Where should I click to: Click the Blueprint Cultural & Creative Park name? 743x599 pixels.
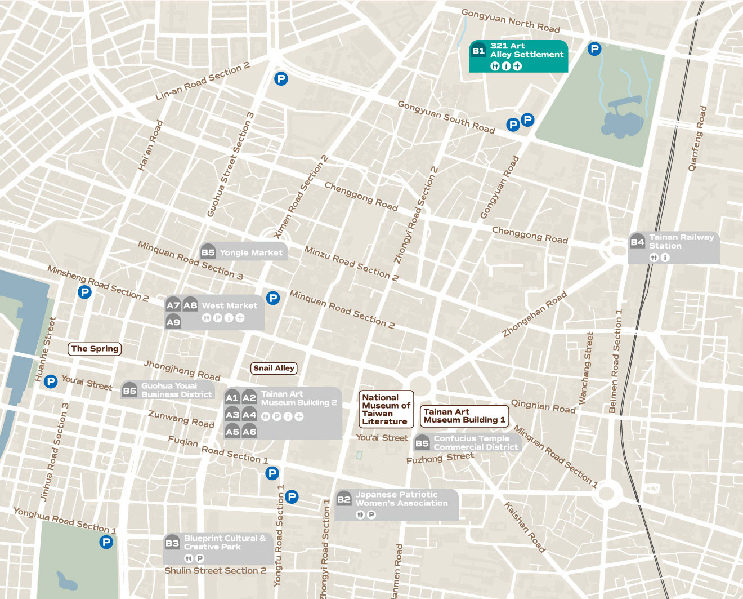pyautogui.click(x=225, y=543)
